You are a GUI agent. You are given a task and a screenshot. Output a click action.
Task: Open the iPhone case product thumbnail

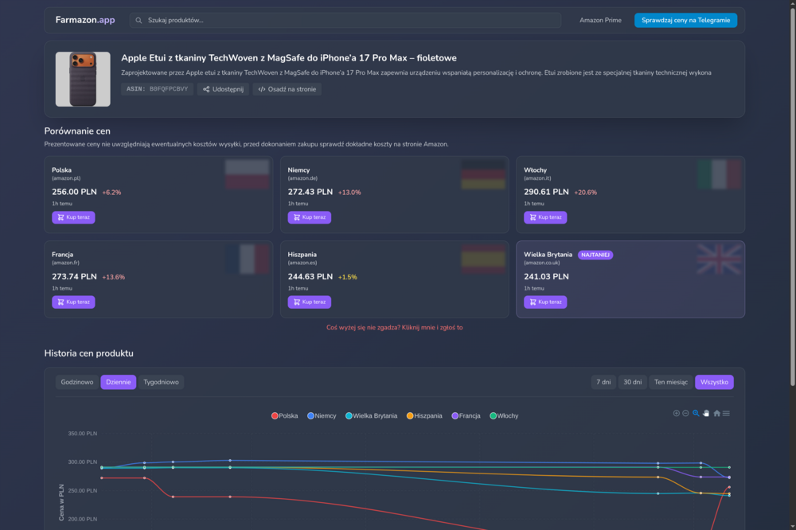pyautogui.click(x=83, y=80)
